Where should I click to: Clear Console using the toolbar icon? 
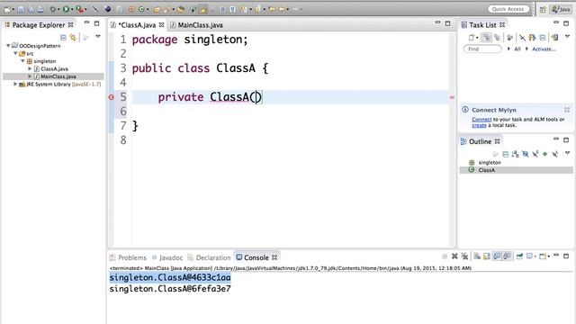(x=477, y=256)
